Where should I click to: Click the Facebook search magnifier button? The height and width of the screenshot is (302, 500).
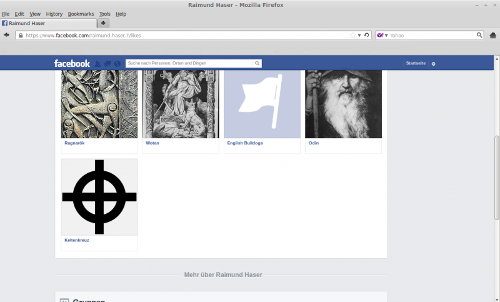coord(257,63)
